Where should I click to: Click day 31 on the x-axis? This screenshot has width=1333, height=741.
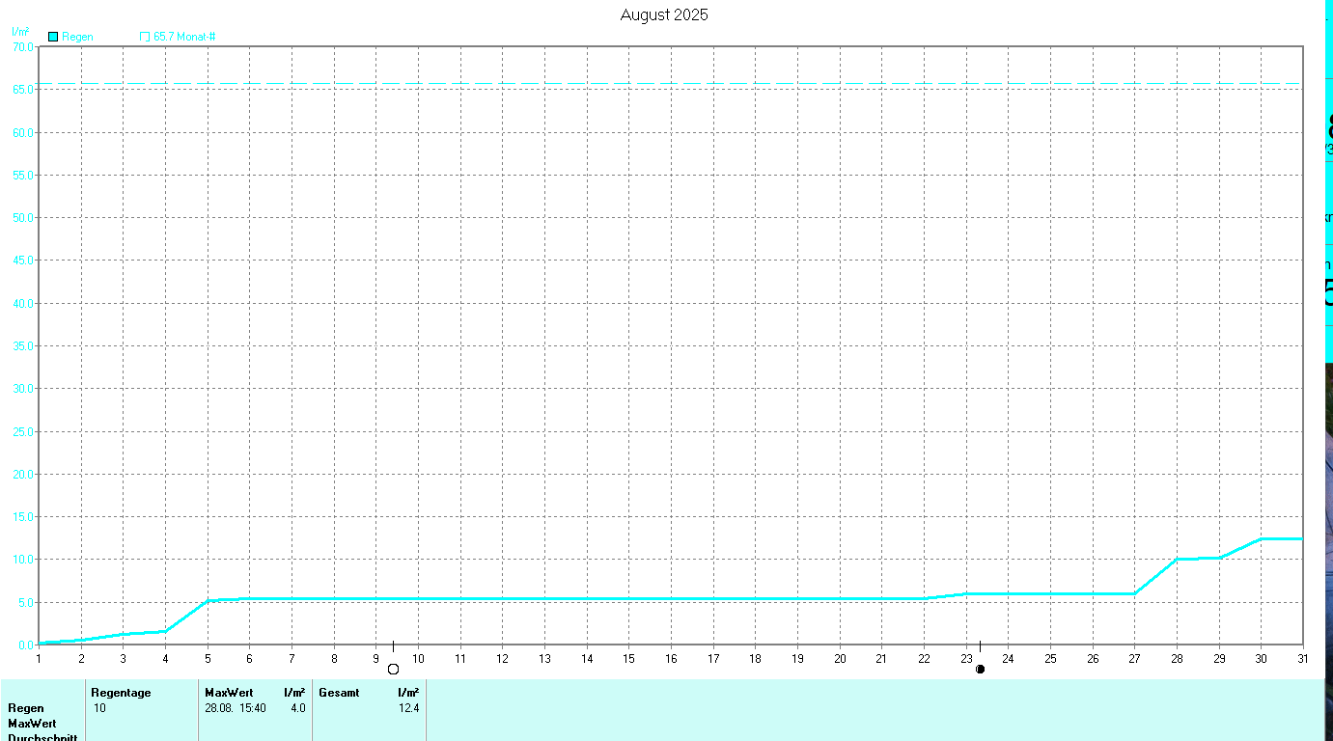click(1302, 659)
